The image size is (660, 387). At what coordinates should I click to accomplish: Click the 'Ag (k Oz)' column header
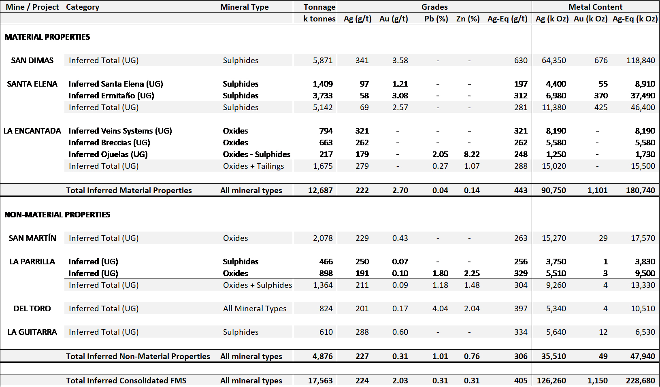click(552, 19)
